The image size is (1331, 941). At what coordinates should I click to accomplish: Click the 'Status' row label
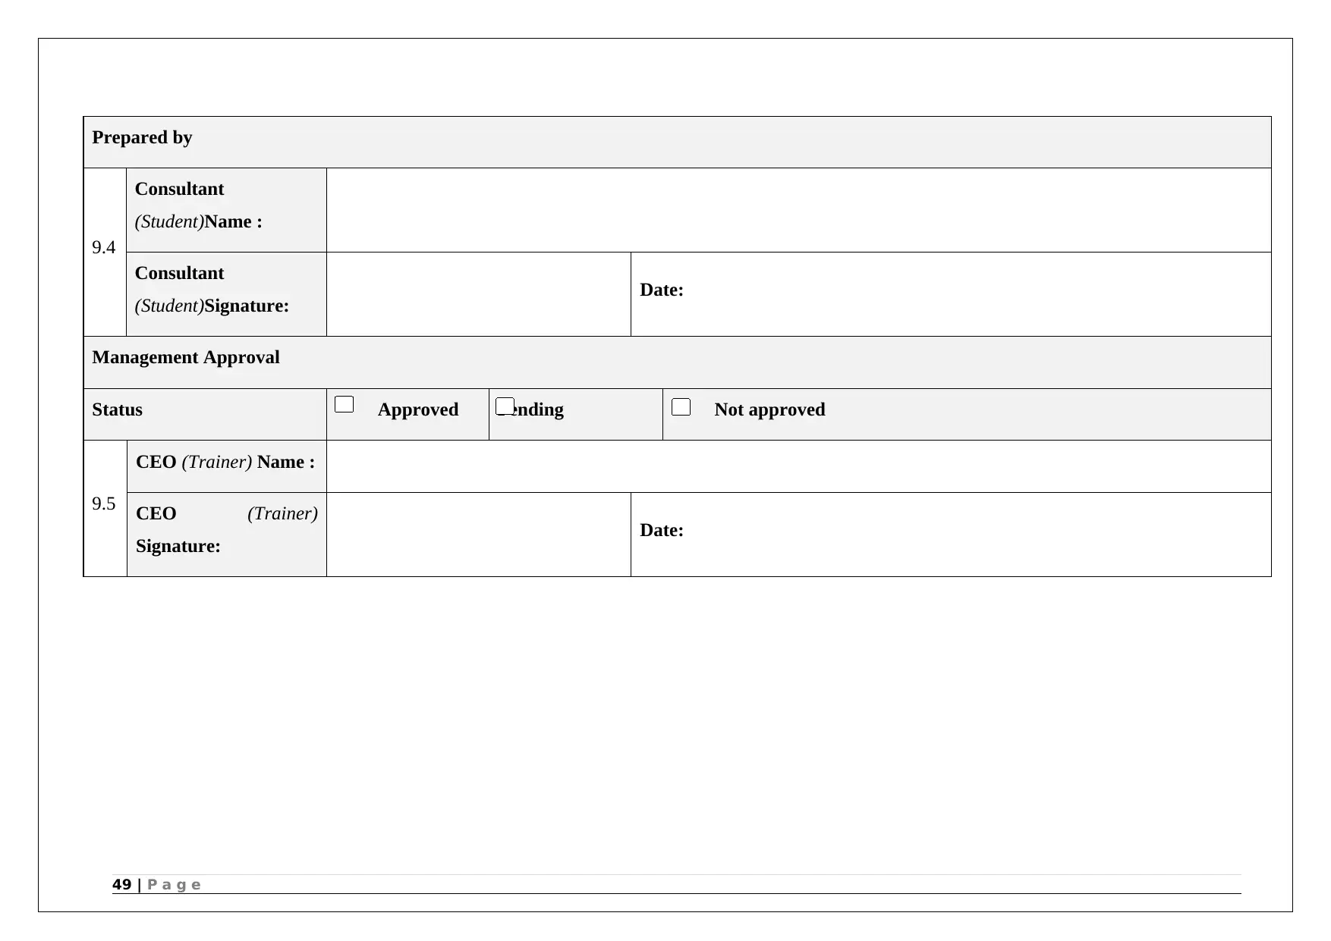(x=118, y=410)
